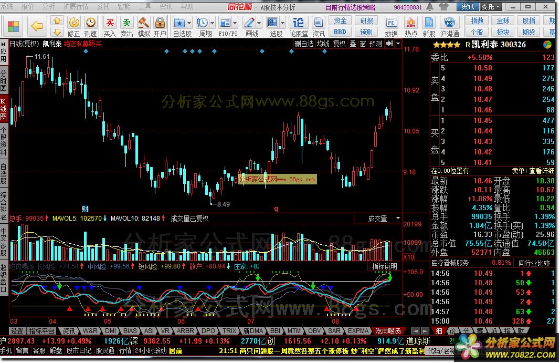
Task: Expand the 选股 dropdown arrow
Action: click(283, 23)
